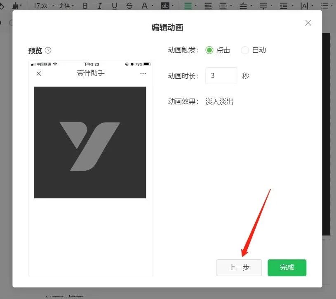Apply the ab text highlight color
This screenshot has width=336, height=299.
pyautogui.click(x=165, y=6)
